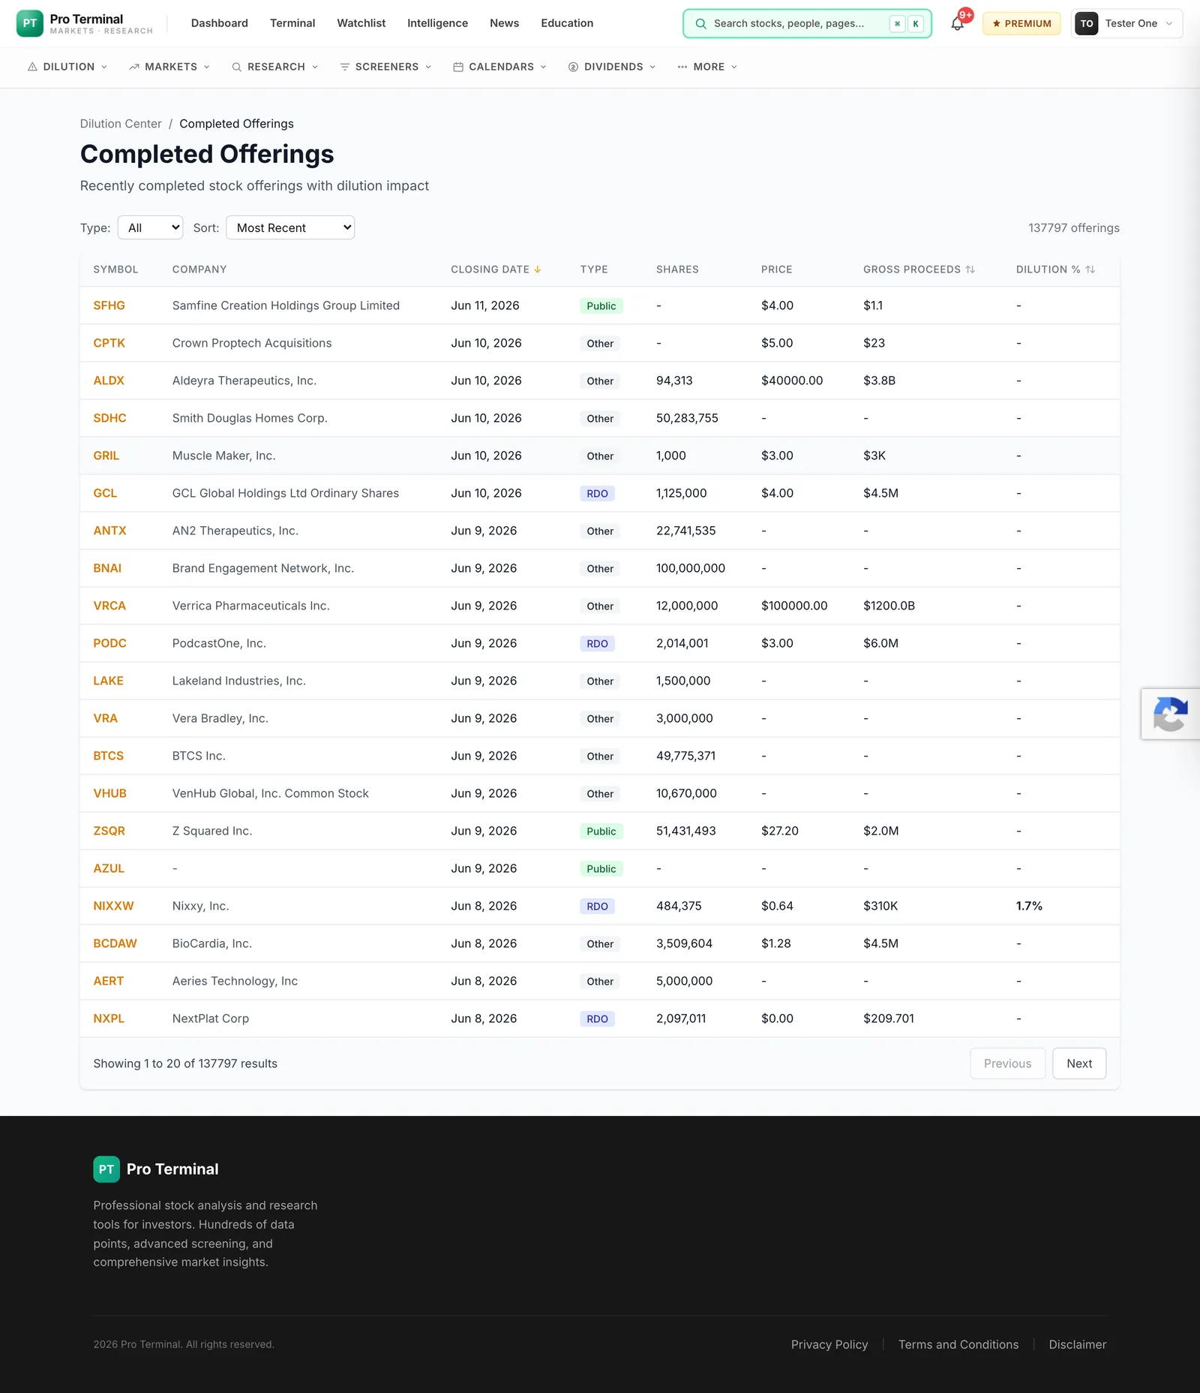The height and width of the screenshot is (1393, 1200).
Task: Open Dilution Center breadcrumb link
Action: pos(121,124)
